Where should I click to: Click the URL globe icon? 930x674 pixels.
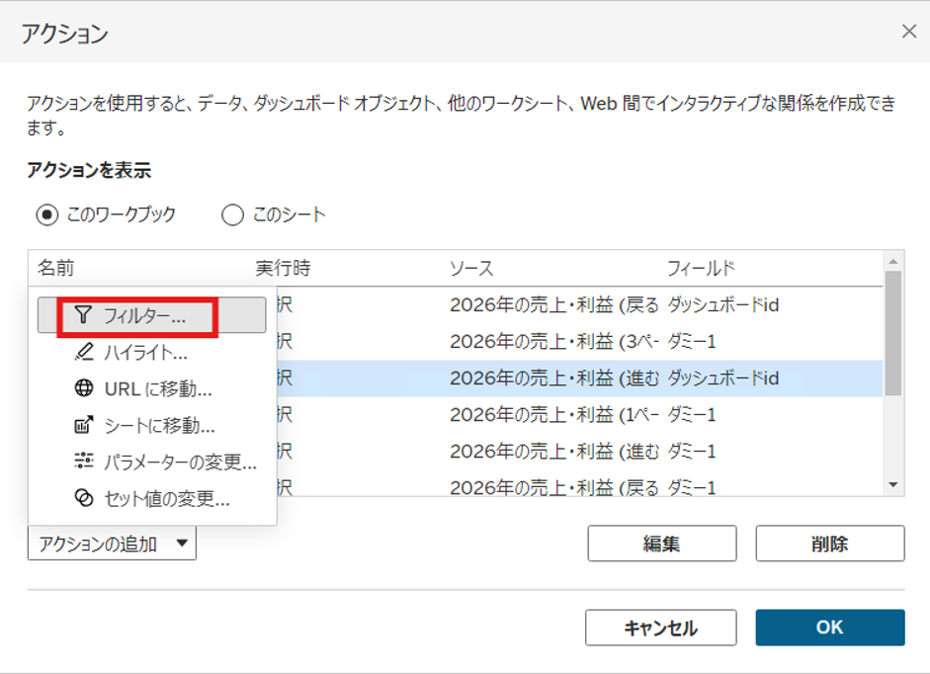(84, 388)
